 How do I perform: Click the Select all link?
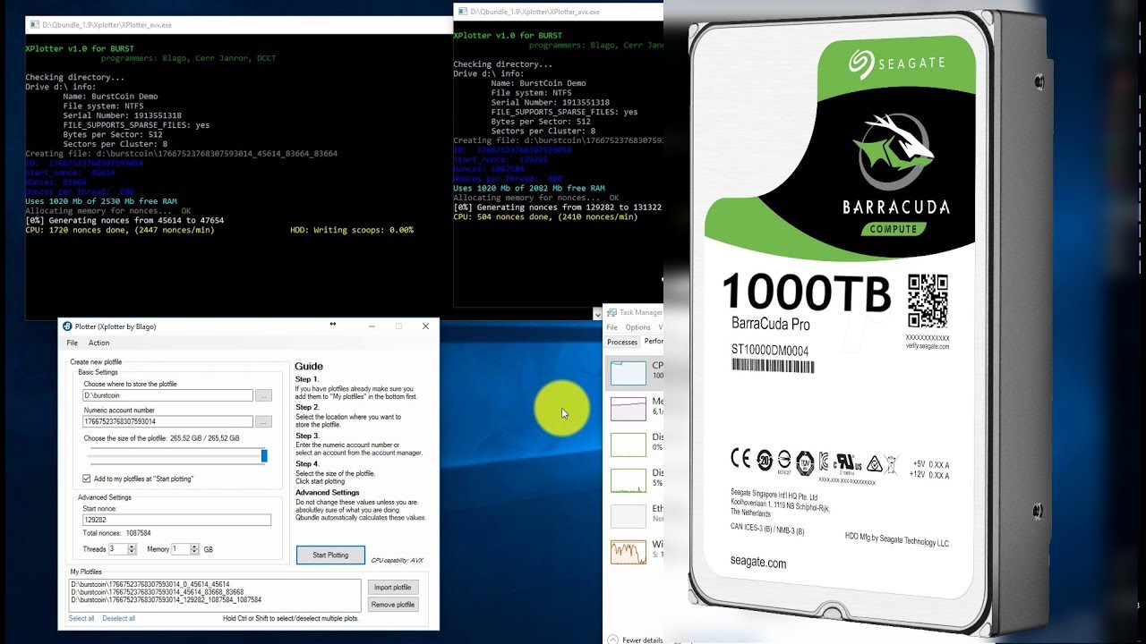click(81, 618)
